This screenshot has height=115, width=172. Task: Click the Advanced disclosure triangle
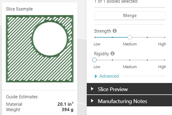click(x=96, y=76)
